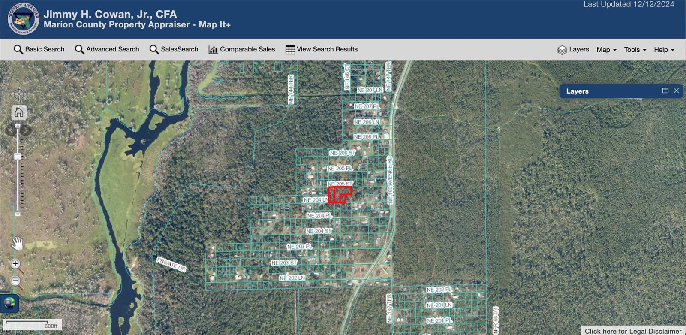Viewport: 686px width, 335px height.
Task: Click the NE 201 LN road label
Action: point(439,305)
